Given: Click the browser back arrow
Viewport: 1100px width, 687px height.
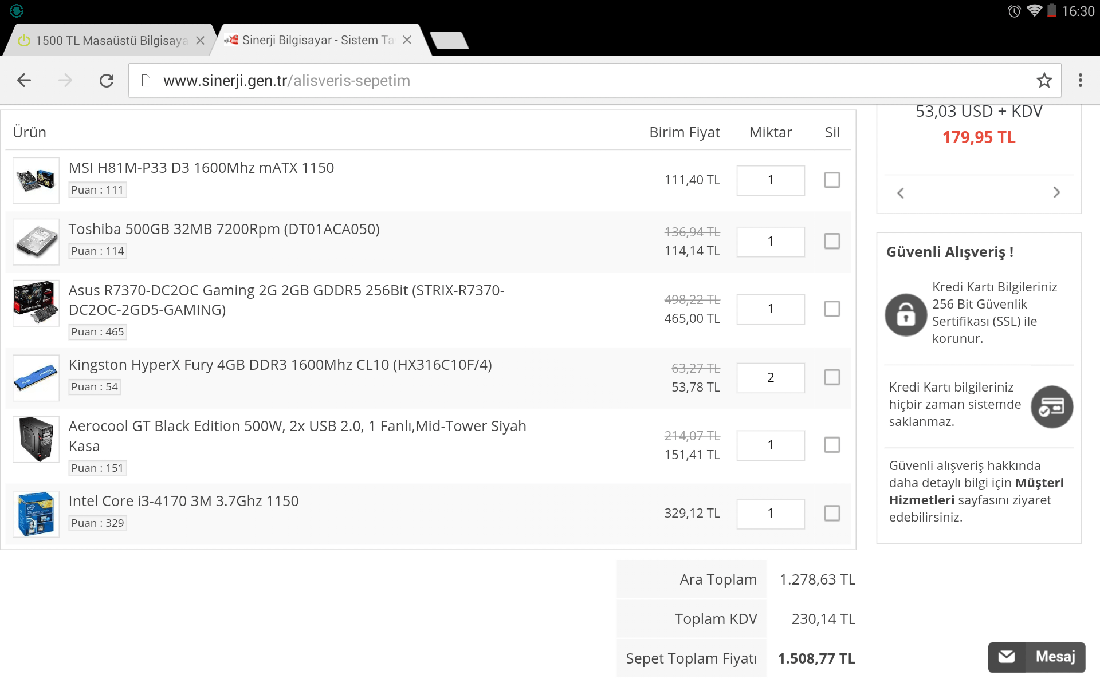Looking at the screenshot, I should pos(24,81).
